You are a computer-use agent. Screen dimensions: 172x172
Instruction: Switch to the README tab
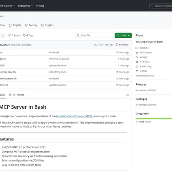tap(3, 95)
